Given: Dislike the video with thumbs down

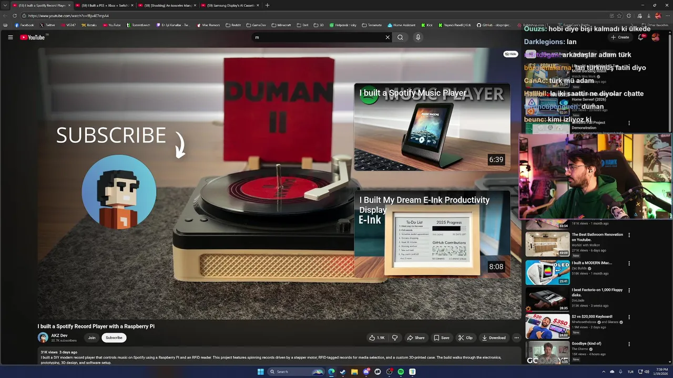Looking at the screenshot, I should tap(395, 338).
